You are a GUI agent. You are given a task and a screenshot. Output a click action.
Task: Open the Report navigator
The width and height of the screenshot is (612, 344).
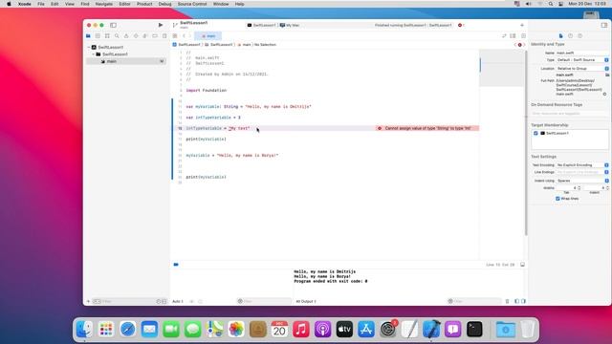pos(164,36)
